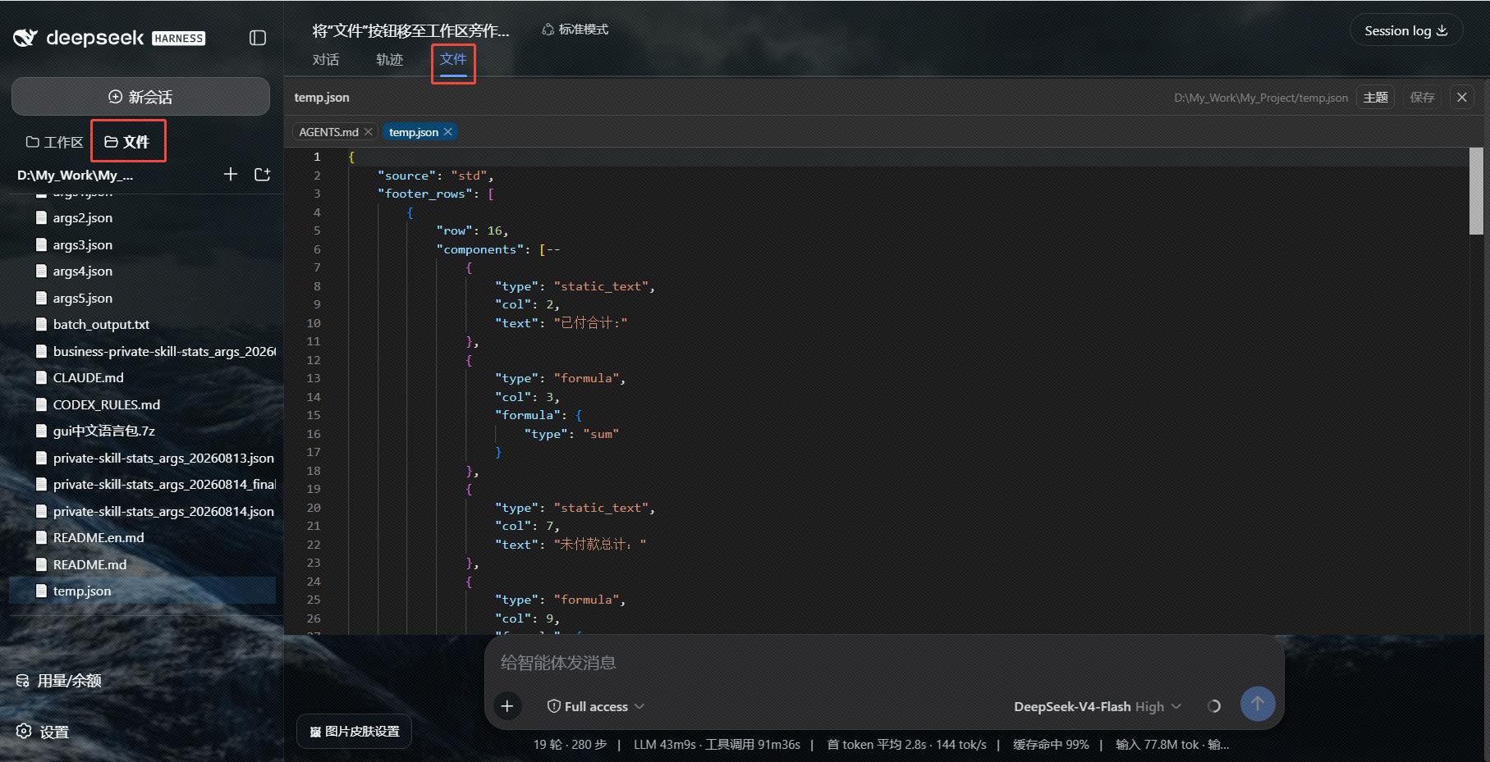Click editor line number 15

point(314,415)
